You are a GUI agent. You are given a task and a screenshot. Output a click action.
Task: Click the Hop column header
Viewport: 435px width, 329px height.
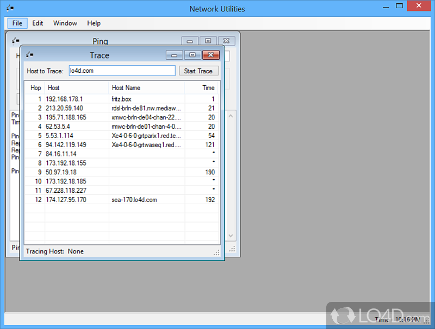[35, 88]
